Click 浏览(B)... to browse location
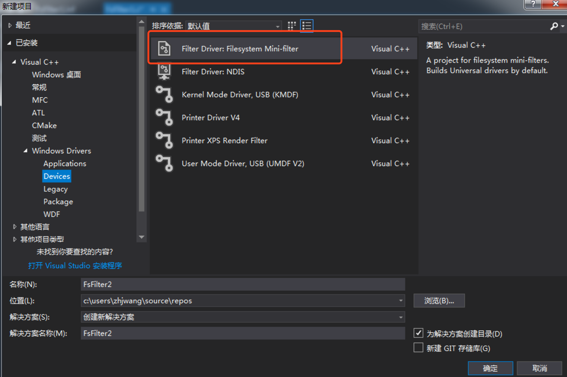The image size is (567, 377). pos(439,301)
